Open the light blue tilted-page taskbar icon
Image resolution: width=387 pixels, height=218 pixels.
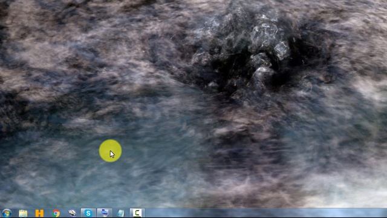coord(121,213)
